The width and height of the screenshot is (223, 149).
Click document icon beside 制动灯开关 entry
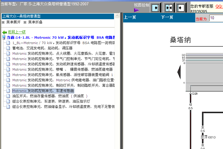tap(8, 85)
